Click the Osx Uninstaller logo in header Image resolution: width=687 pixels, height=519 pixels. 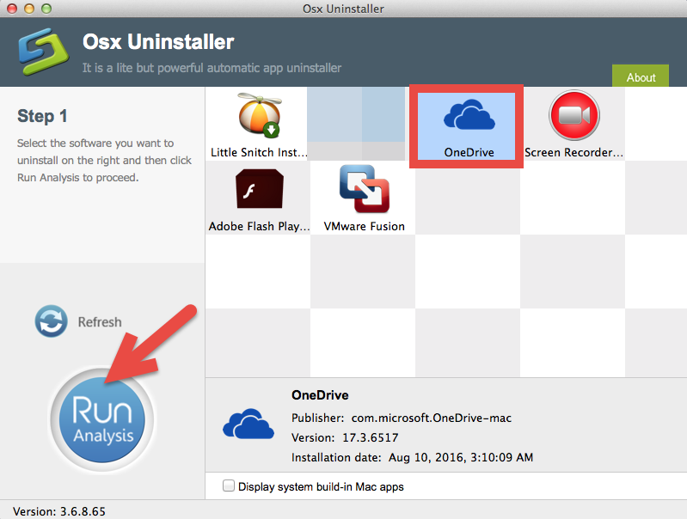pyautogui.click(x=43, y=52)
